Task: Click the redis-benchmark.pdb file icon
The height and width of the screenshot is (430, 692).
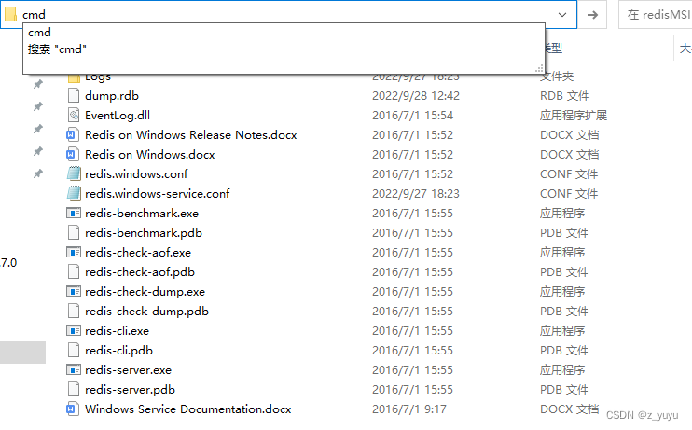Action: tap(74, 232)
